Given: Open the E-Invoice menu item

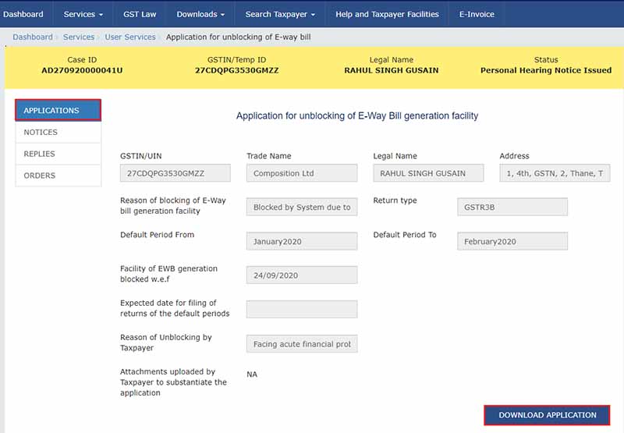Looking at the screenshot, I should point(477,14).
